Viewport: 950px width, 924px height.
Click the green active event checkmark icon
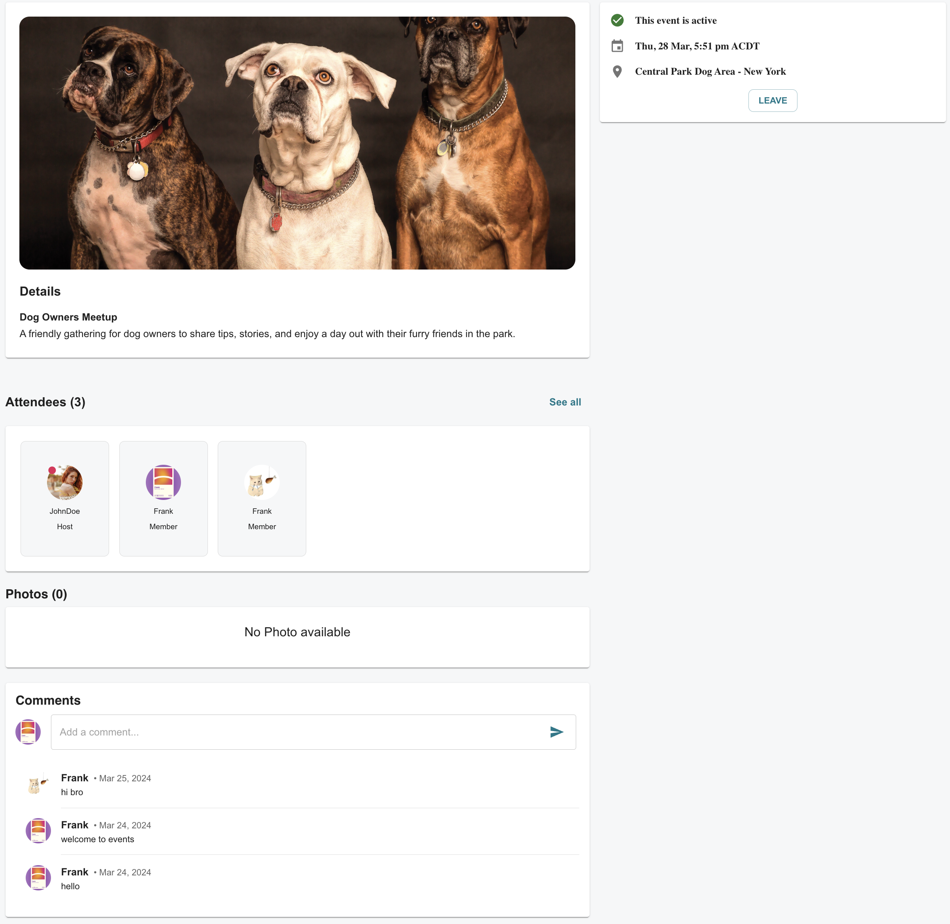click(617, 21)
